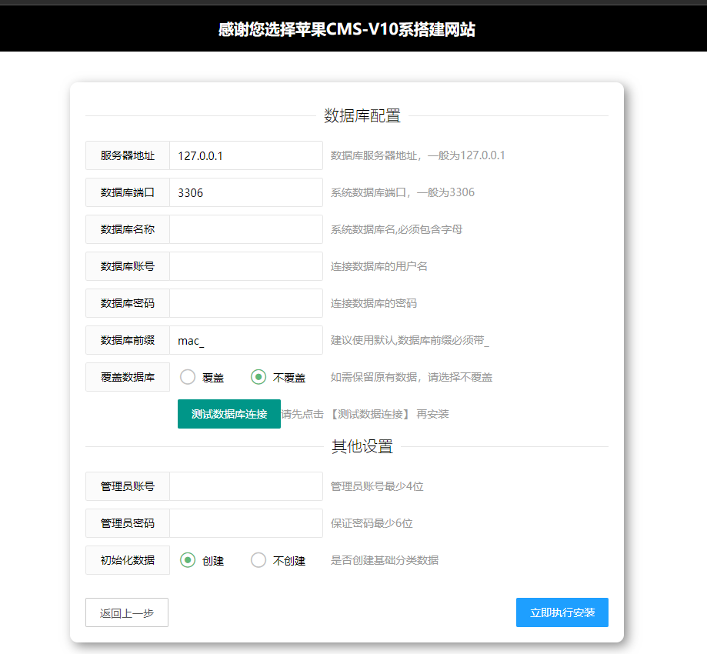Click the 初始化数据 field label
This screenshot has height=654, width=707.
(127, 560)
